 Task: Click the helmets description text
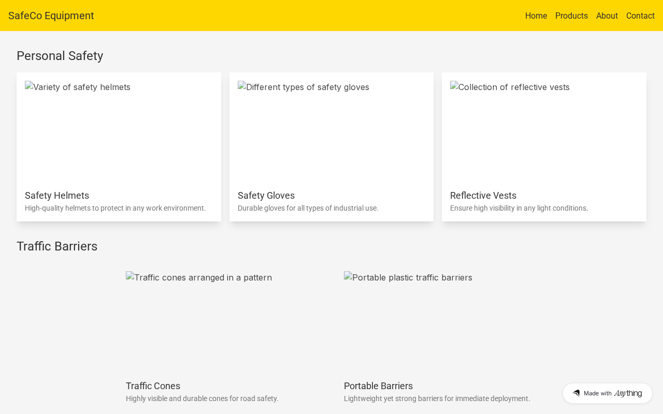tap(115, 208)
